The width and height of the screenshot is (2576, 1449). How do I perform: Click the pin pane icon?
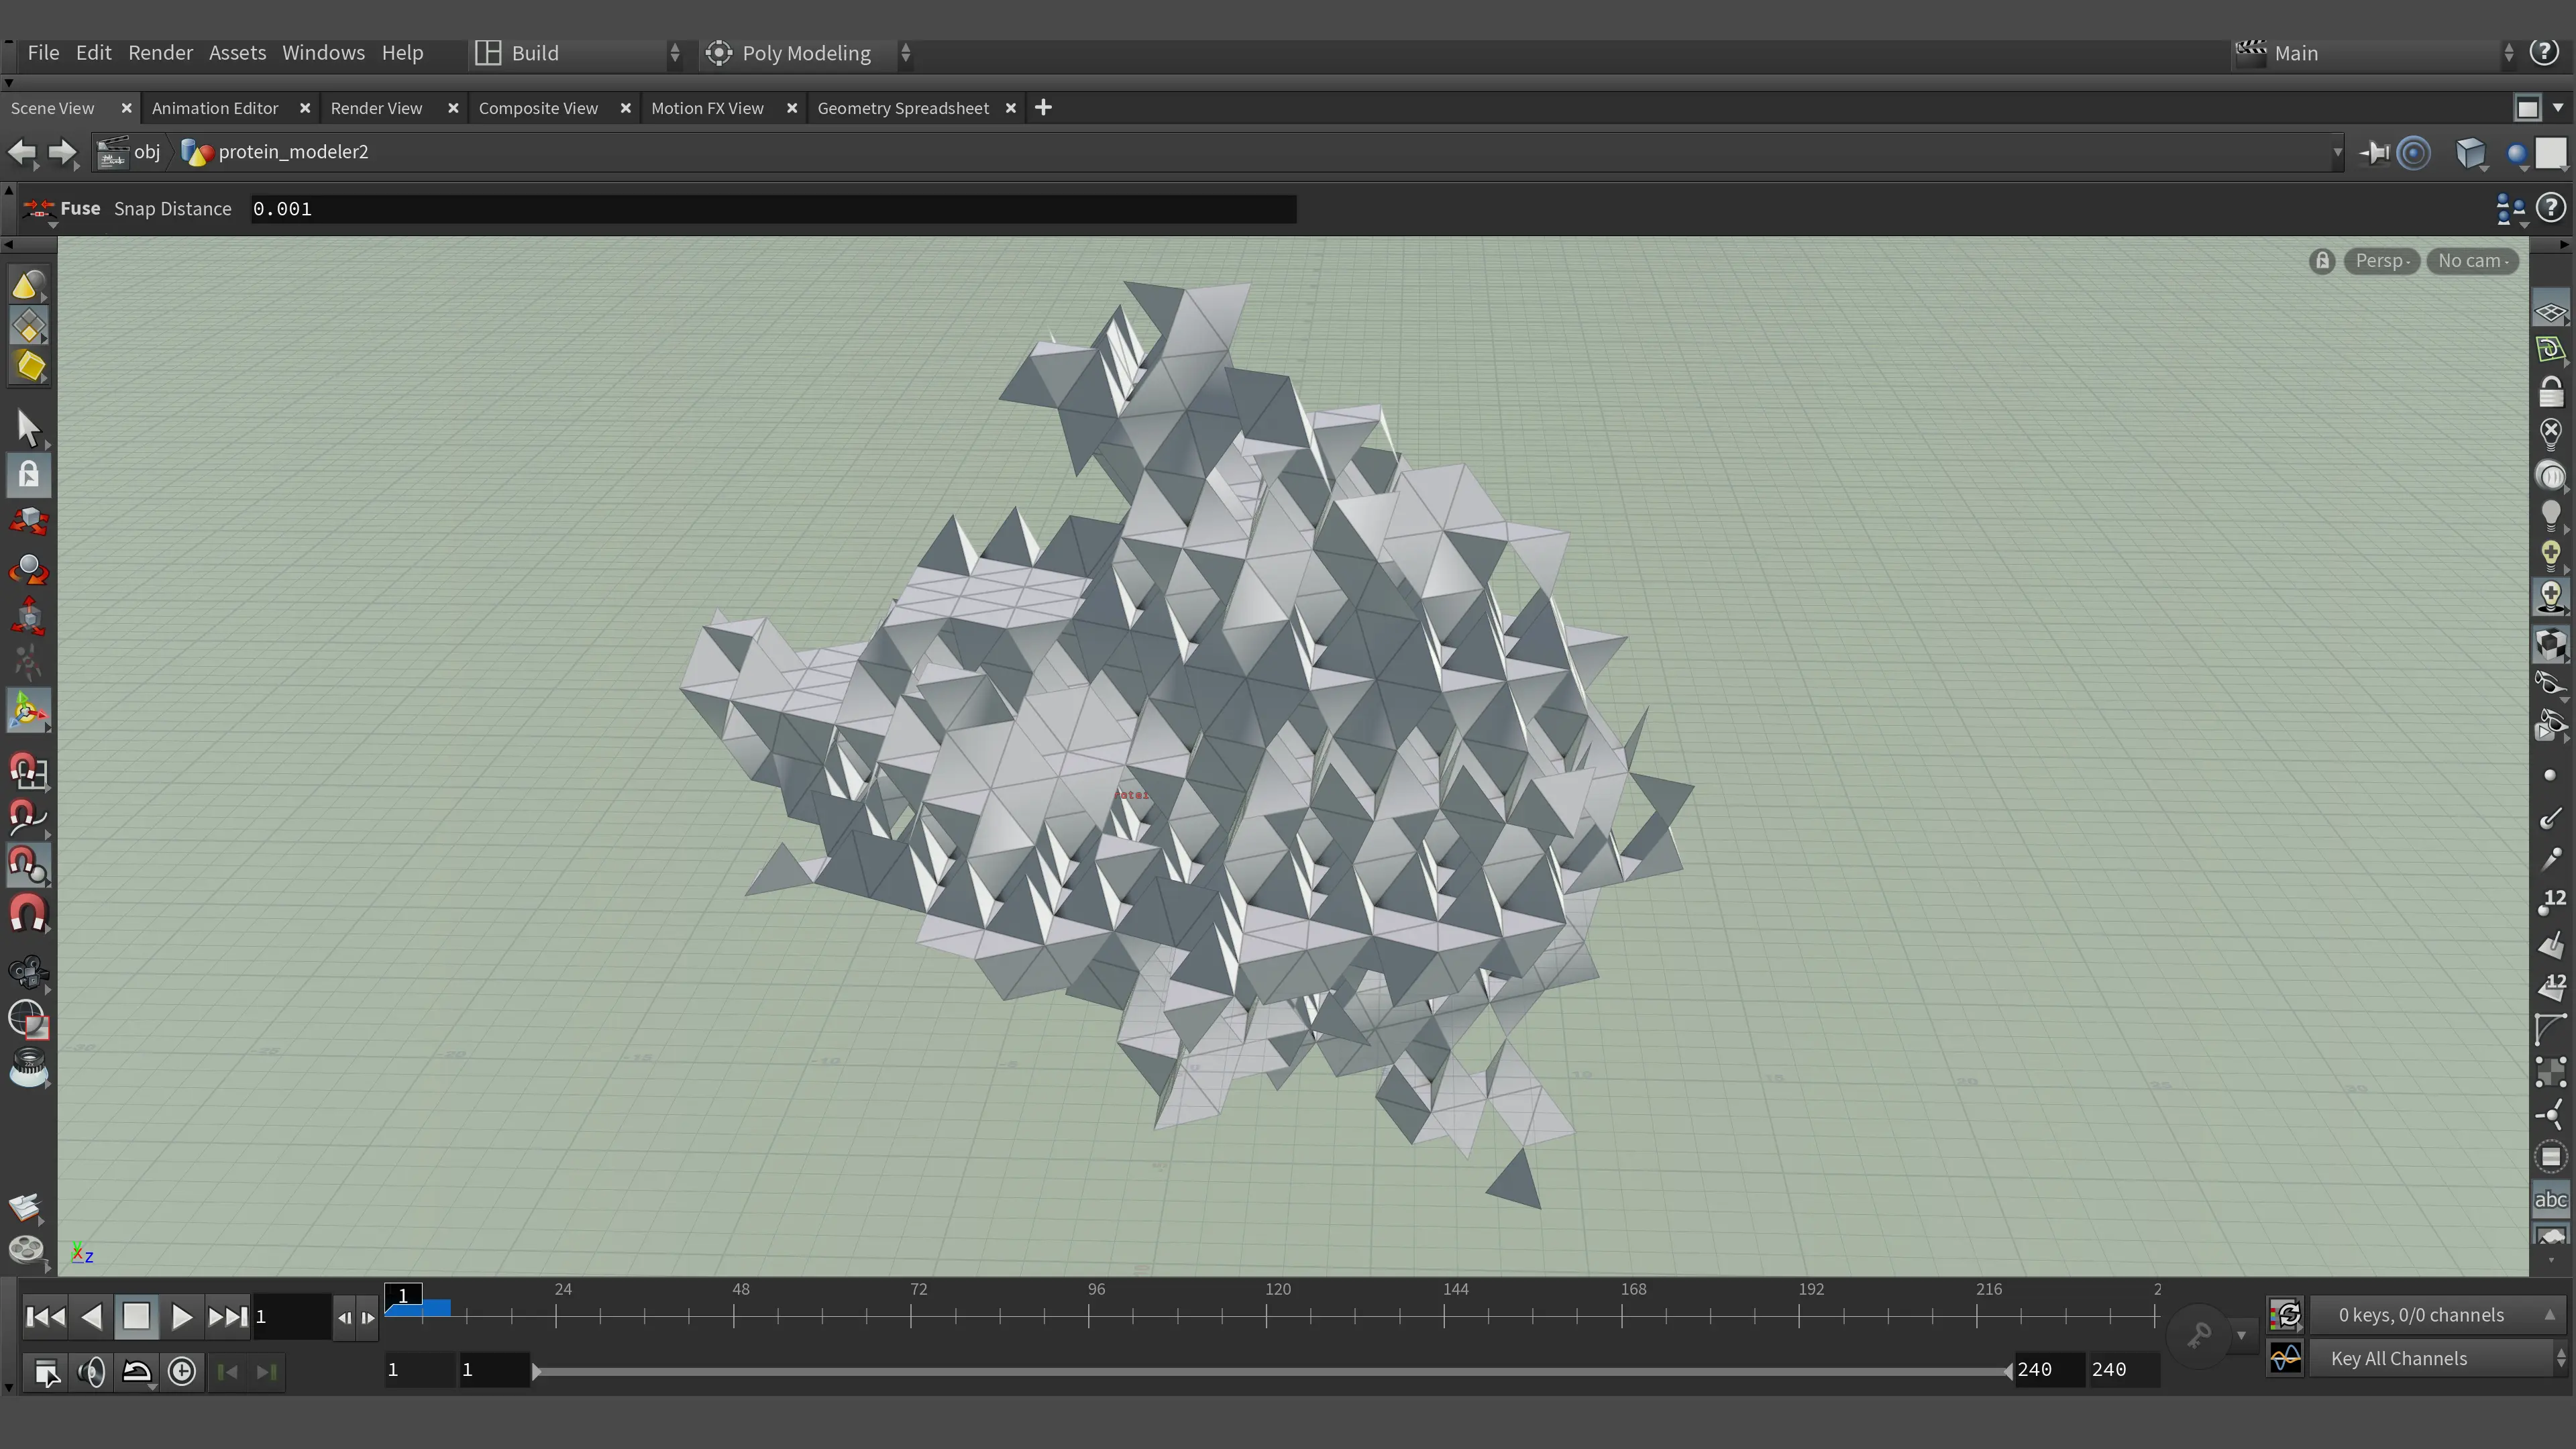click(x=2374, y=153)
